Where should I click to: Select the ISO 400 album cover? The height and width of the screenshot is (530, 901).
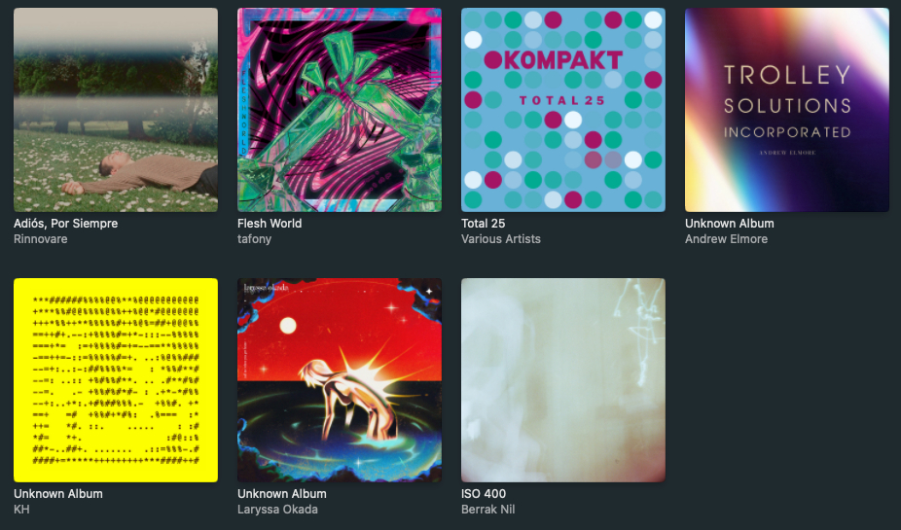tap(563, 380)
